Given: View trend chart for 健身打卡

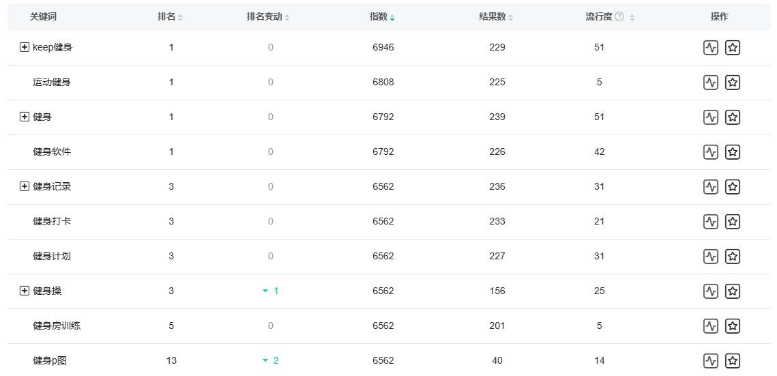Looking at the screenshot, I should pyautogui.click(x=711, y=222).
